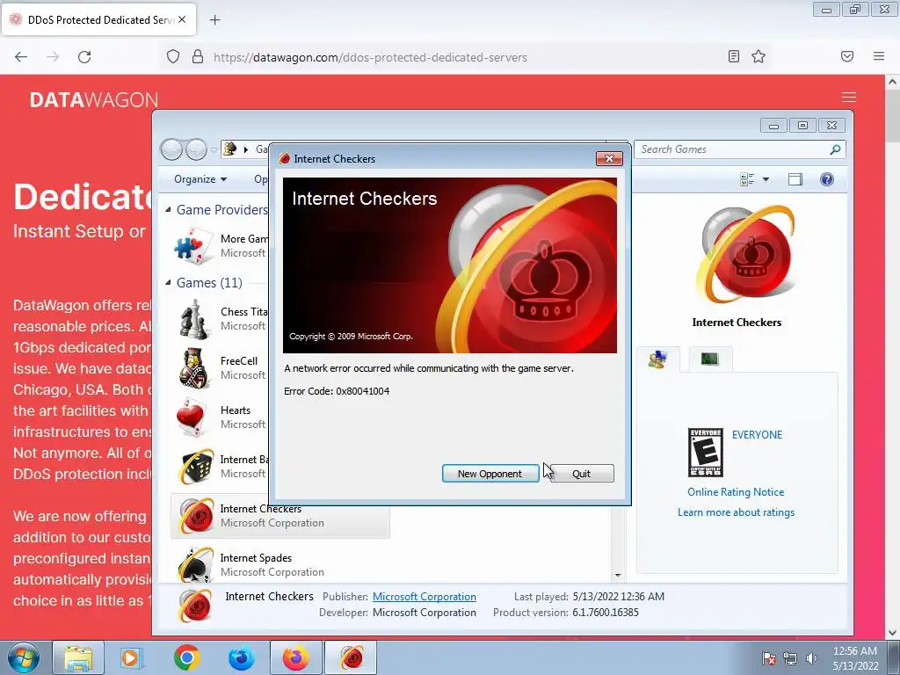Click the Internet Checkers taskbar button

(351, 657)
